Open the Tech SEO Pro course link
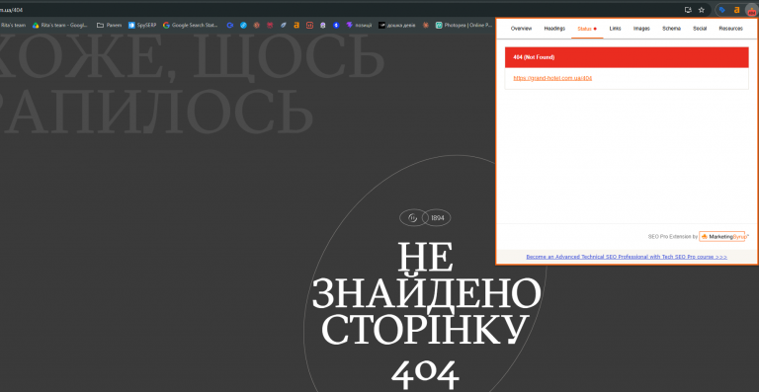This screenshot has height=392, width=759. click(x=627, y=257)
